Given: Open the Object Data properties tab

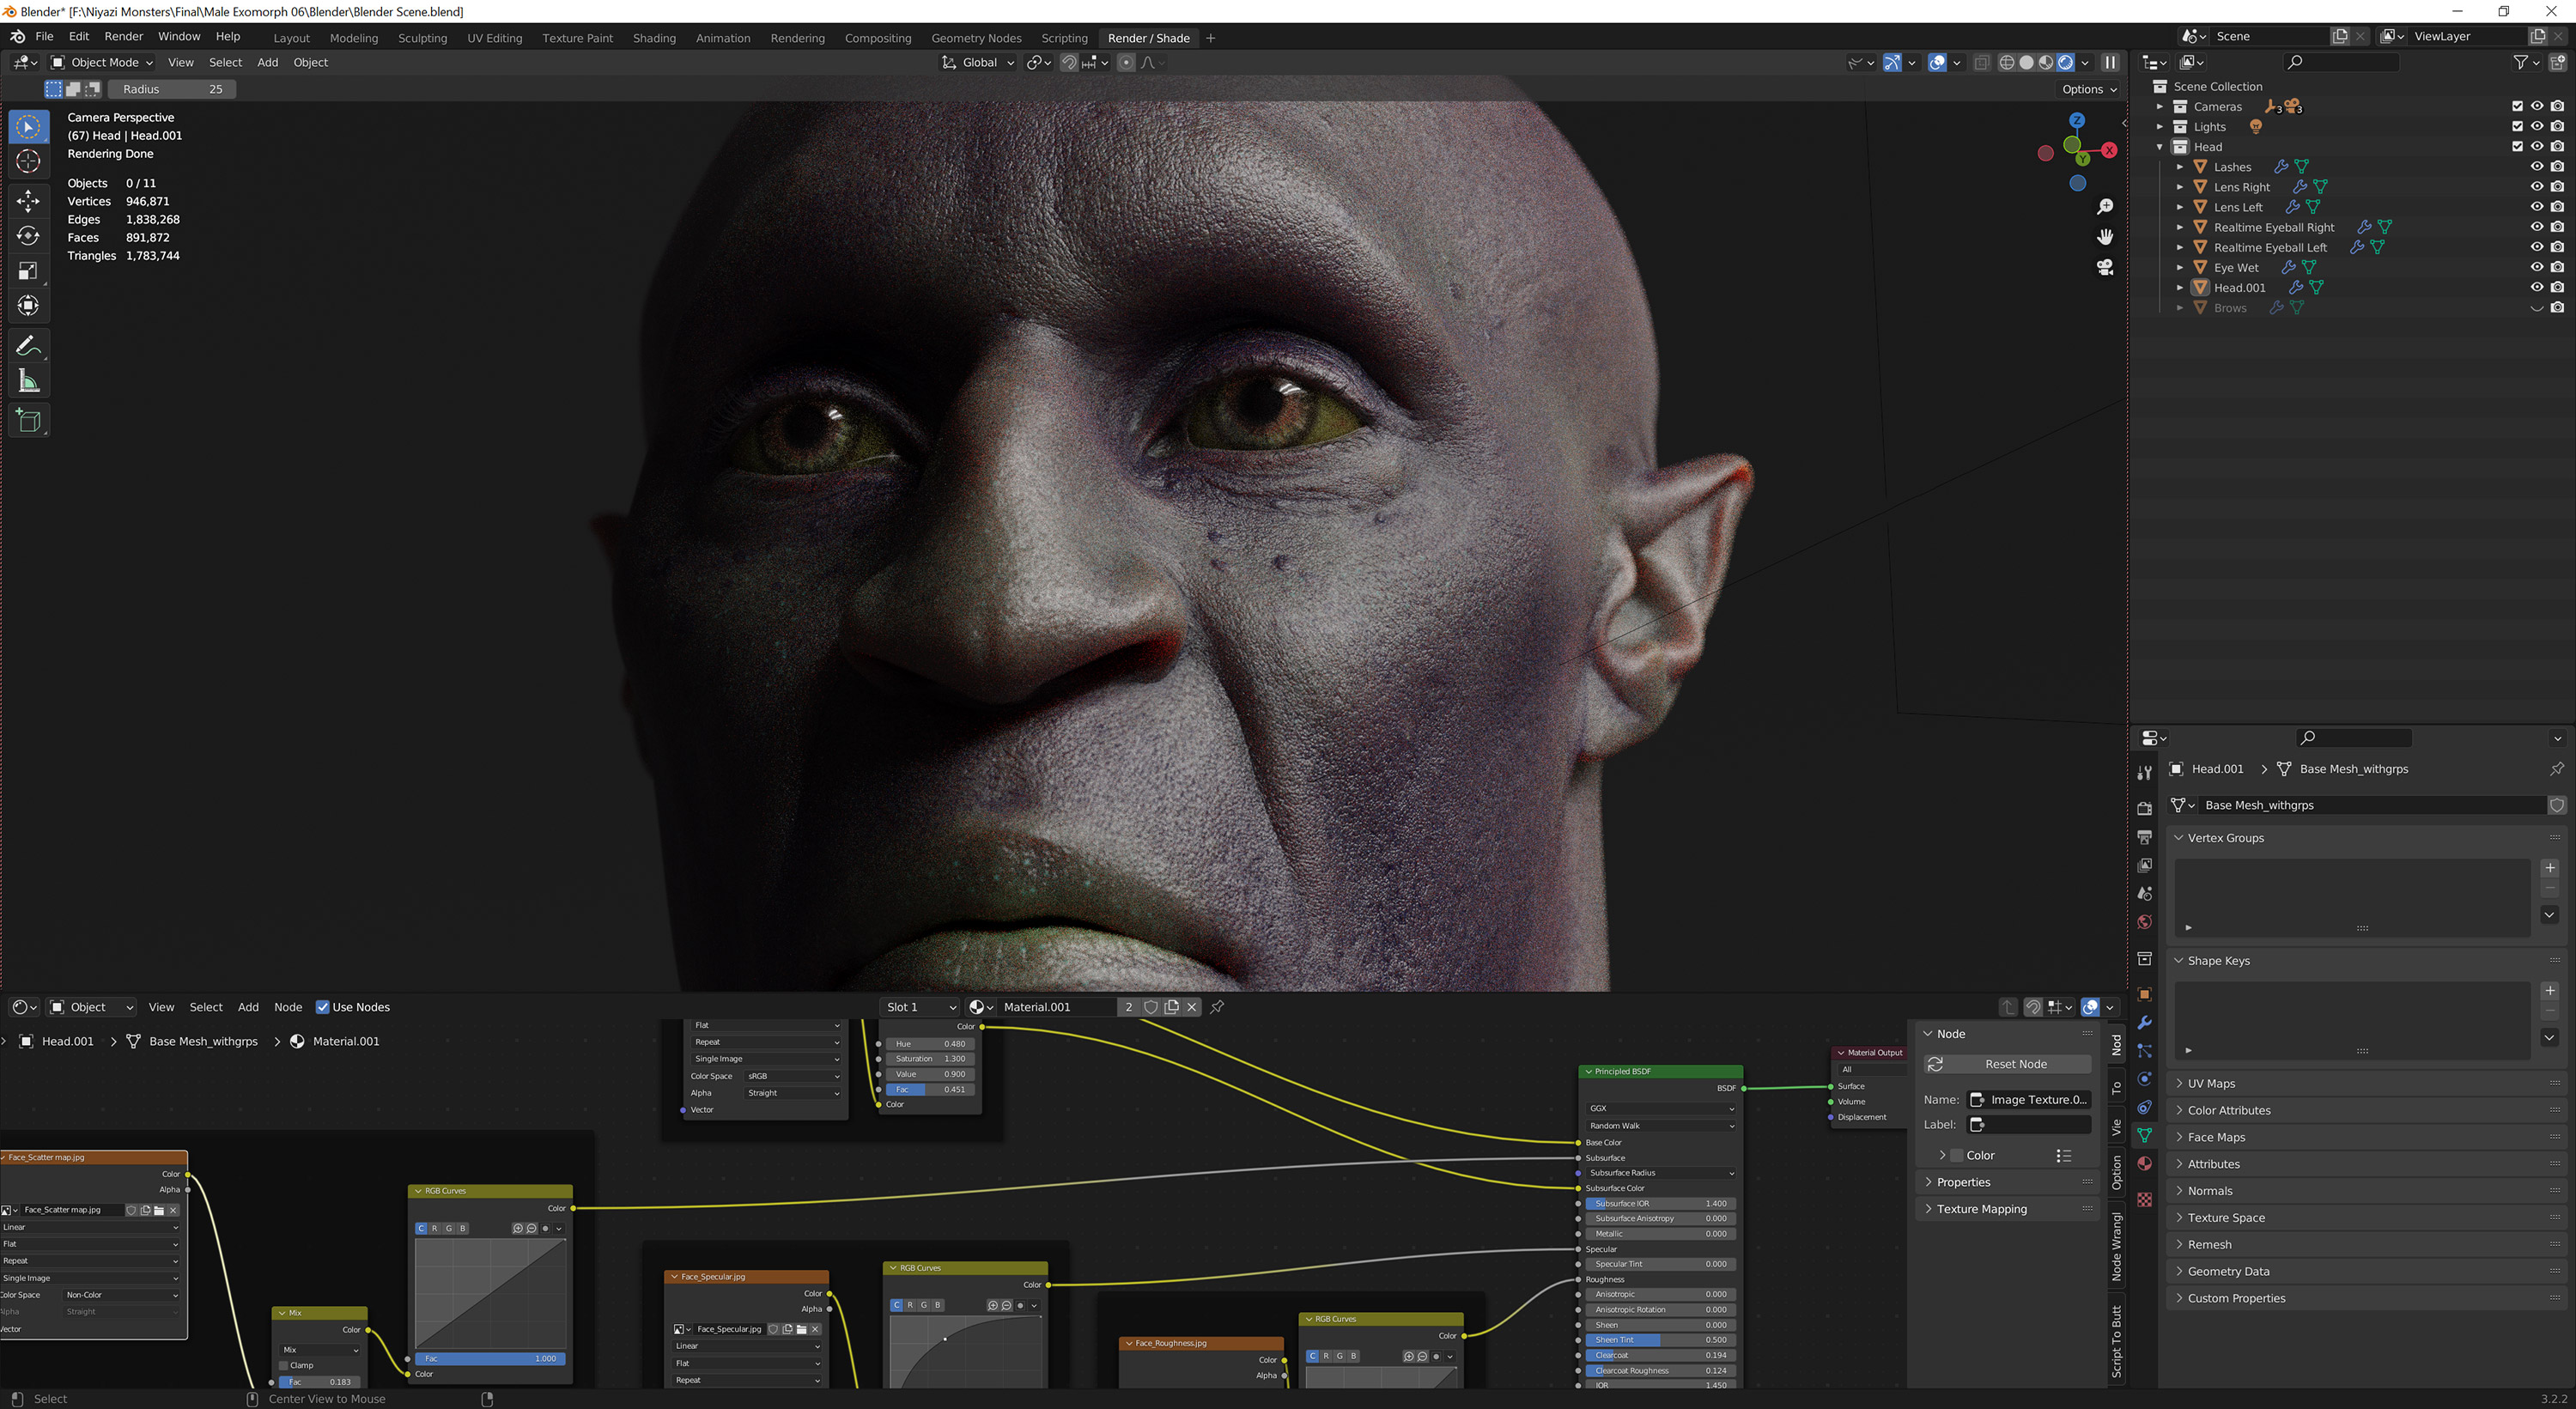Looking at the screenshot, I should point(2144,1135).
